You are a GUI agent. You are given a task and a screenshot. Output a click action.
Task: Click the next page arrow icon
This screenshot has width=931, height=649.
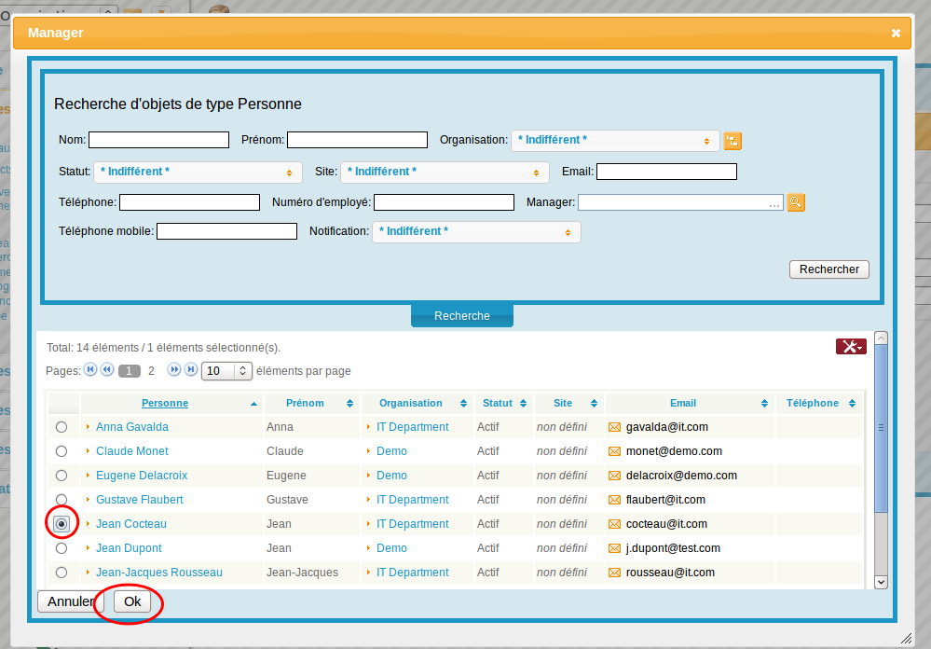[x=174, y=370]
